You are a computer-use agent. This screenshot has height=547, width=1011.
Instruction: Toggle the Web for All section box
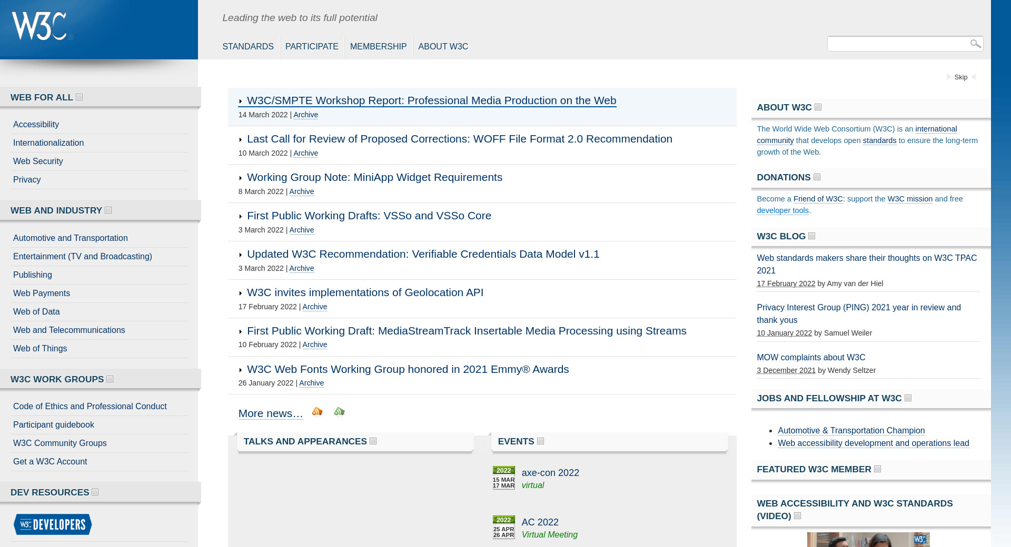80,97
